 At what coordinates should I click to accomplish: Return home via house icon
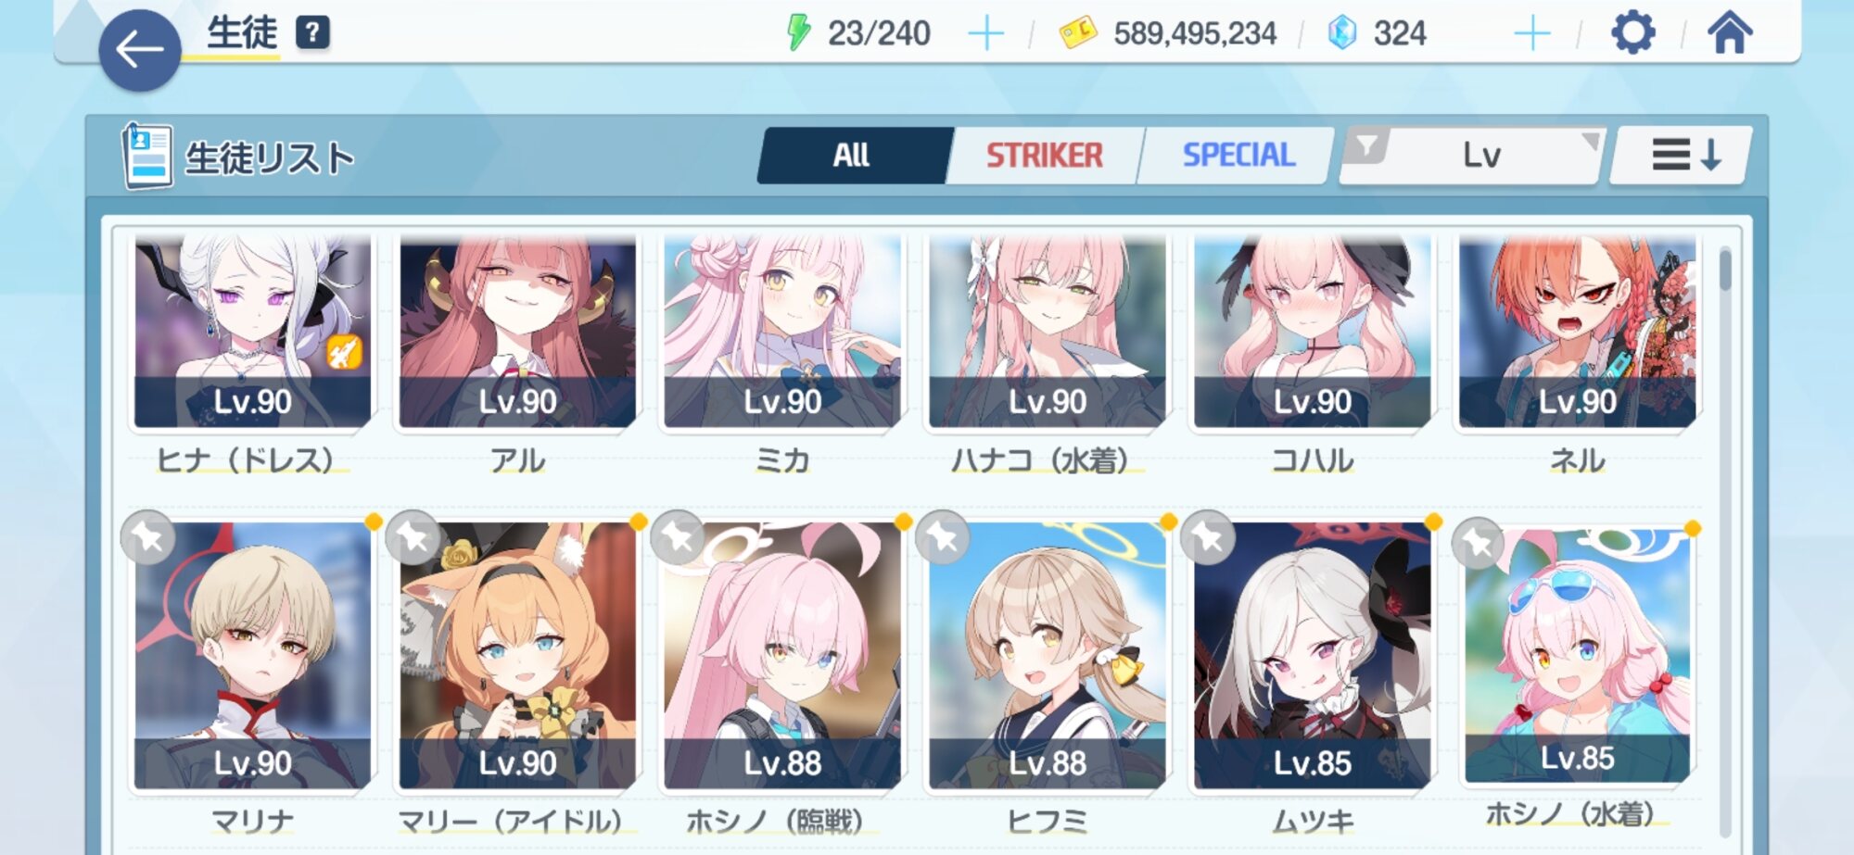[1731, 33]
